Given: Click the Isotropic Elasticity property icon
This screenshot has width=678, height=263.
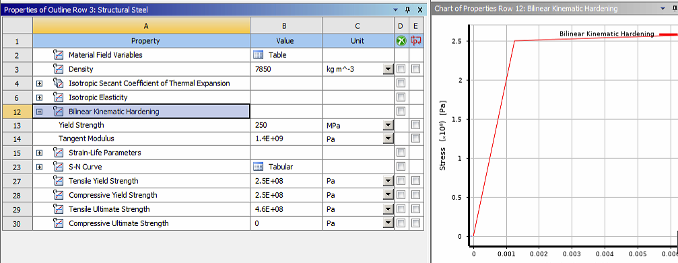Looking at the screenshot, I should click(x=58, y=97).
